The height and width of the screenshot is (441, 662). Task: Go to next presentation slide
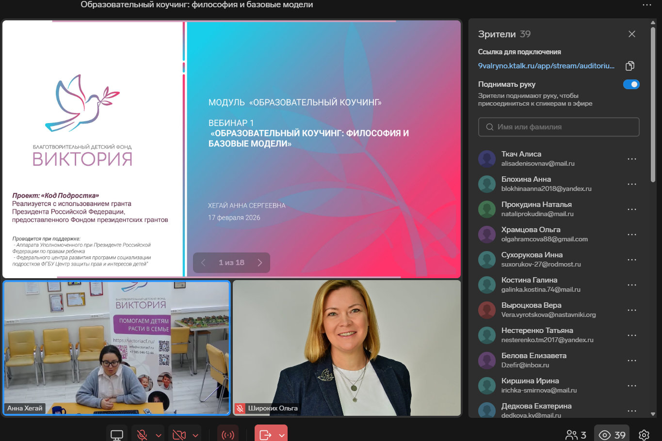pyautogui.click(x=260, y=263)
